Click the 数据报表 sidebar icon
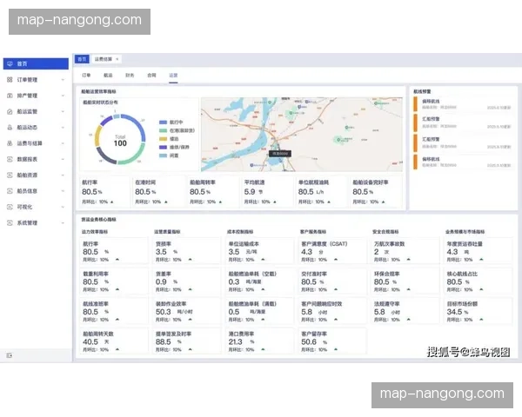Viewport: 522px width, 417px height. pos(10,159)
